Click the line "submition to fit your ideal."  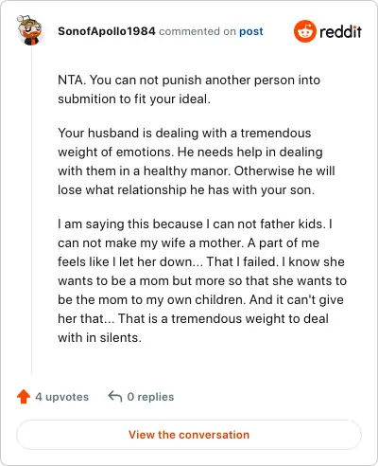coord(134,99)
